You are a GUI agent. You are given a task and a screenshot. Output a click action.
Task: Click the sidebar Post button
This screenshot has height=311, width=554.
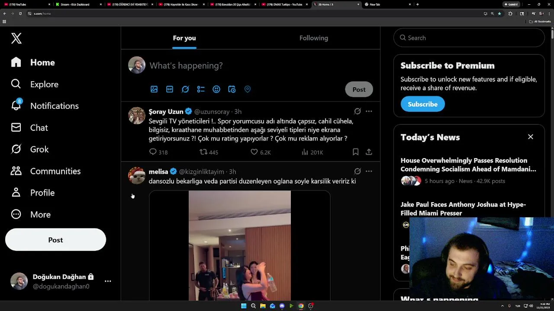(x=55, y=240)
